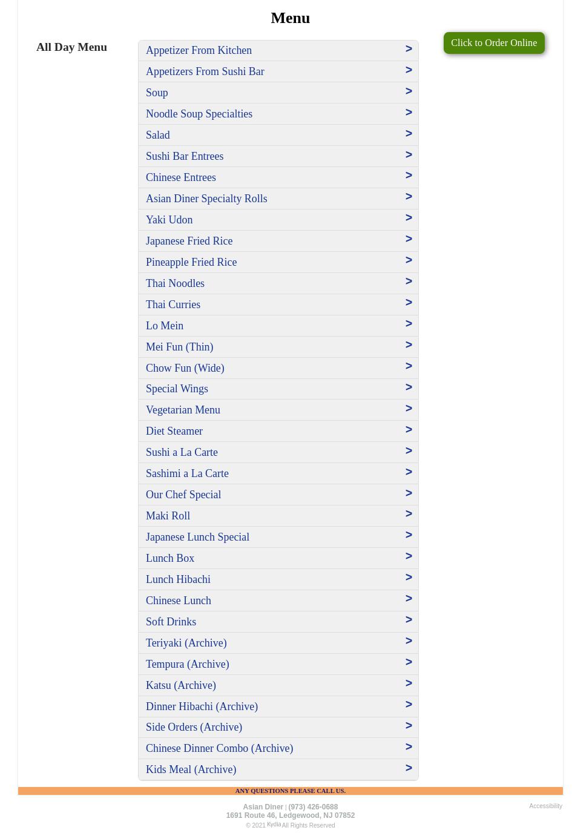
Task: Click the chevron next to Noodle Soup Specialties
Action: tap(409, 113)
